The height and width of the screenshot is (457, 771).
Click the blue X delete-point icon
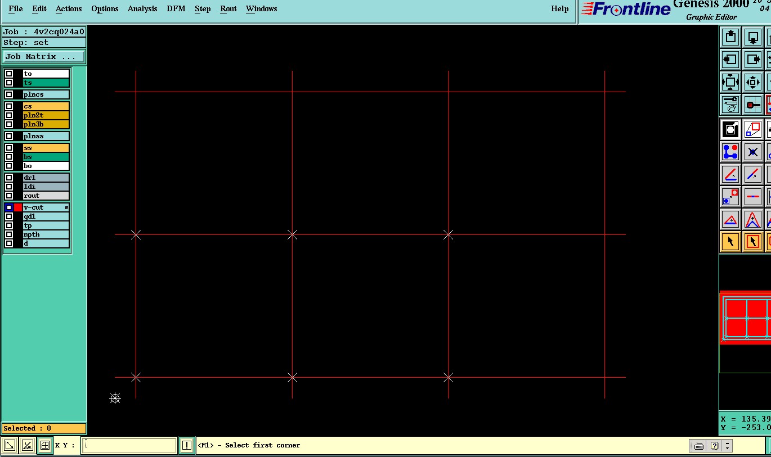tap(752, 152)
